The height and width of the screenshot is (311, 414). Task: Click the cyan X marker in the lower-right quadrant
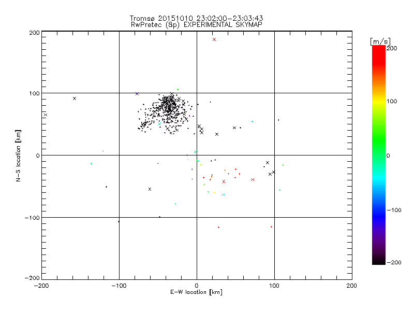(x=223, y=195)
